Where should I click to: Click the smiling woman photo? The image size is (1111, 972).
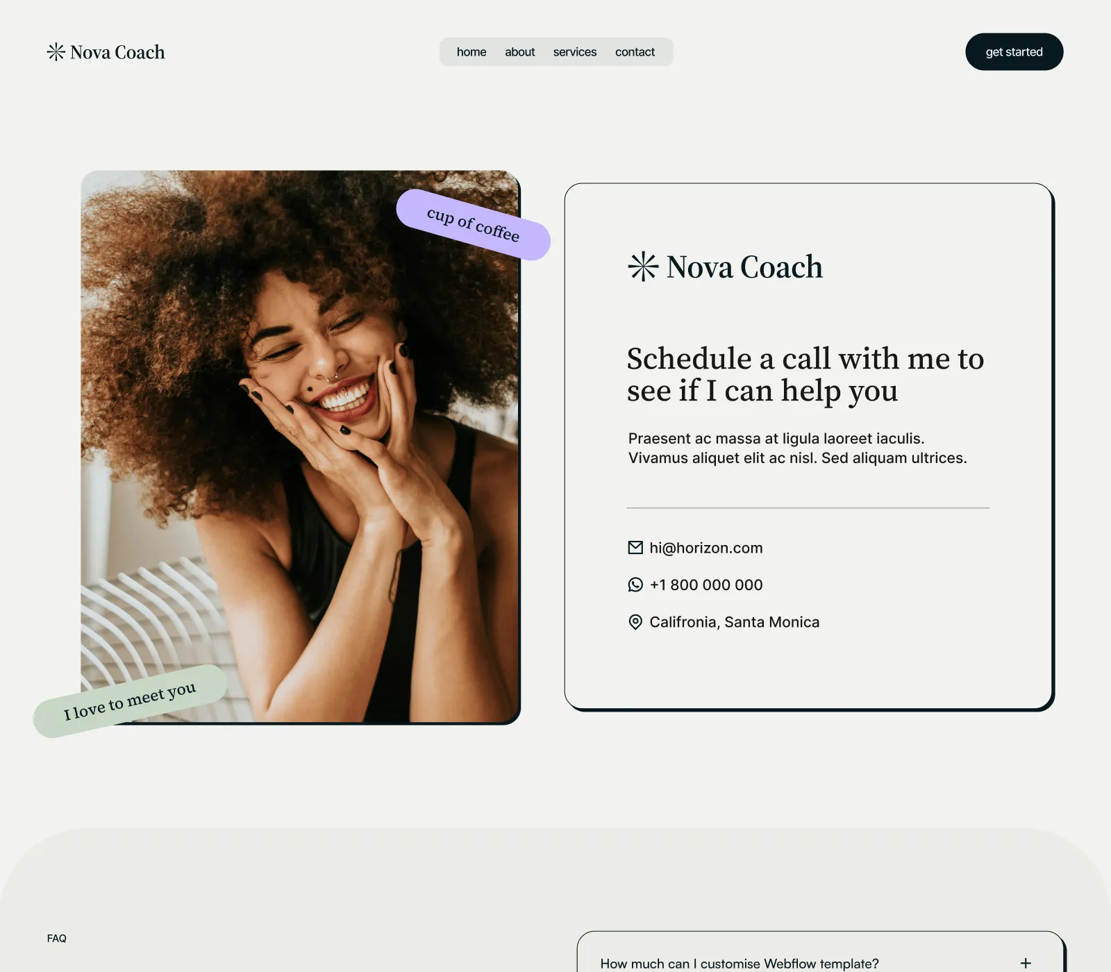click(x=300, y=447)
